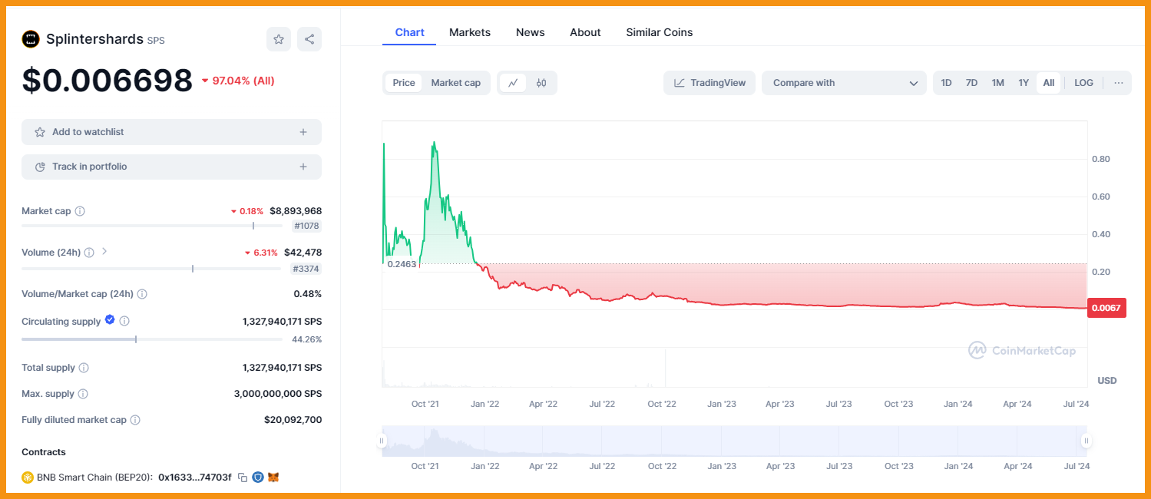Image resolution: width=1151 pixels, height=499 pixels.
Task: Click the Contracts section heading
Action: click(x=44, y=452)
